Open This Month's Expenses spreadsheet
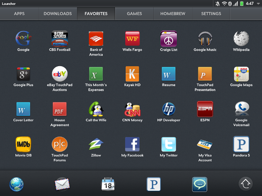 coord(96,74)
